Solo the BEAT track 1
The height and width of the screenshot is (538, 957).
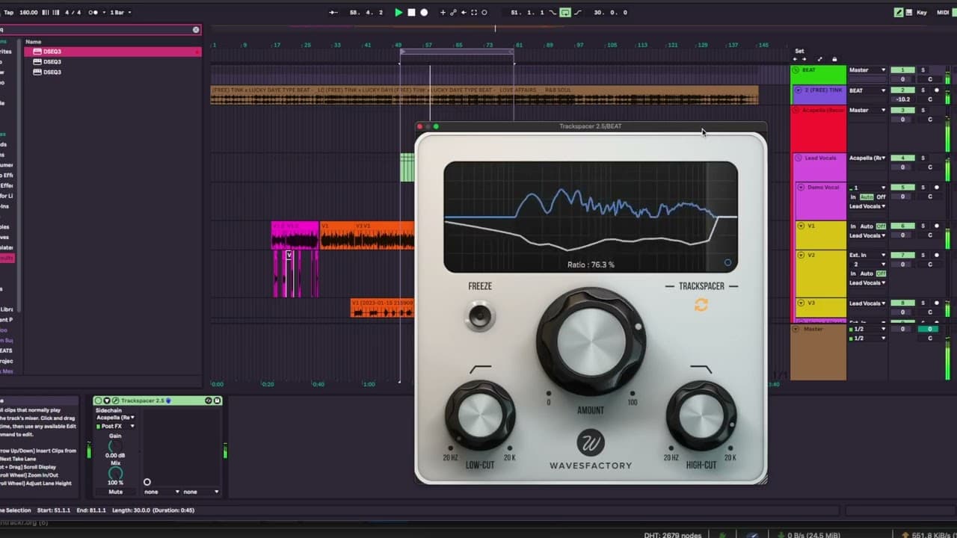(x=923, y=70)
